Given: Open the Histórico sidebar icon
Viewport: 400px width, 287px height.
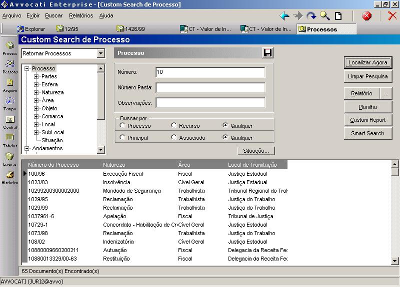Looking at the screenshot, I should 10,178.
